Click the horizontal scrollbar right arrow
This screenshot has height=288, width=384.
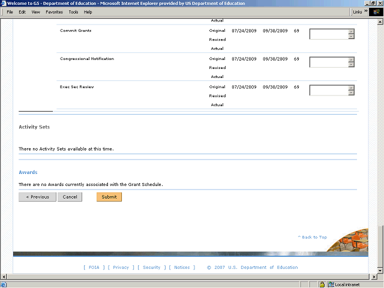pyautogui.click(x=374, y=277)
